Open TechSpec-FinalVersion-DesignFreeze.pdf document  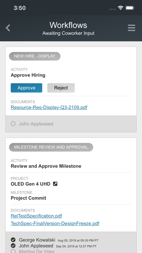55,224
